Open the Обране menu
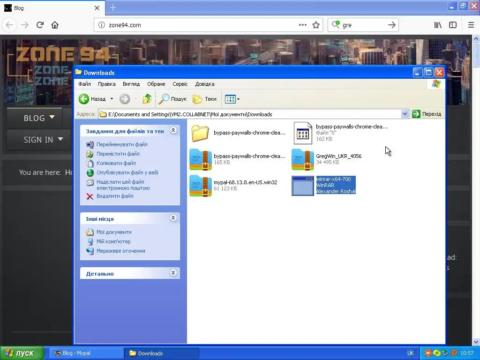Screen dimensions: 480x360 point(156,84)
